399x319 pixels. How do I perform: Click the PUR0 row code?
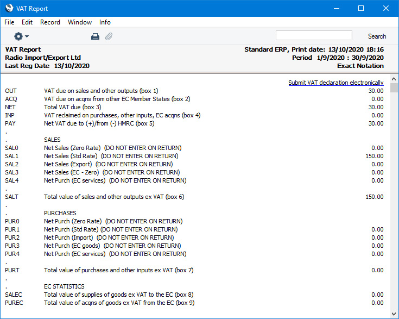pos(12,221)
